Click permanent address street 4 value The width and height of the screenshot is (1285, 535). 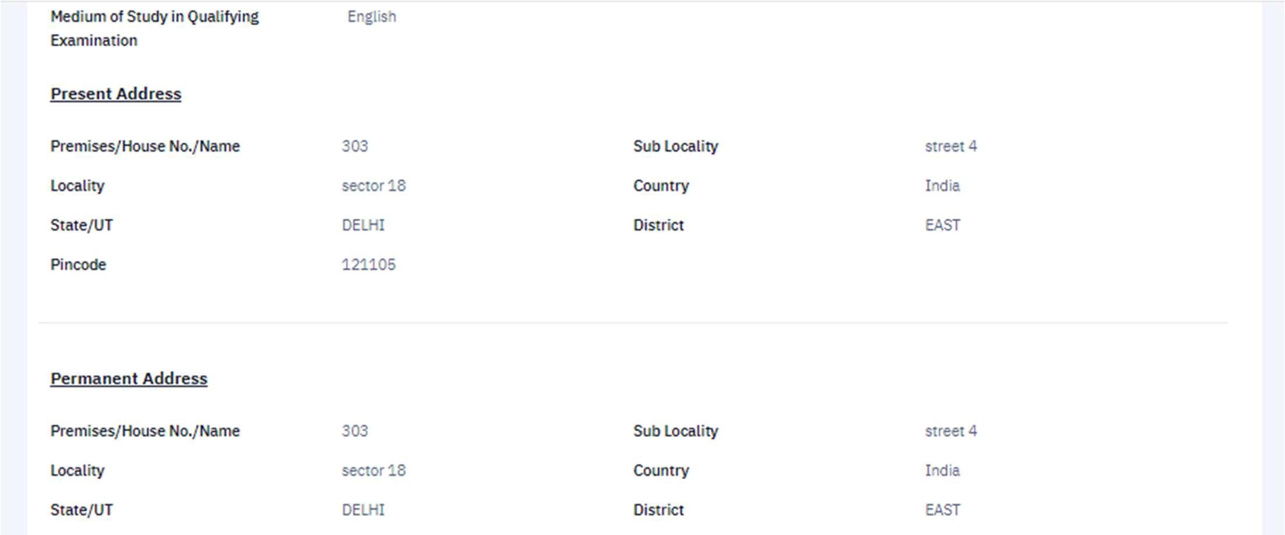[x=950, y=431]
